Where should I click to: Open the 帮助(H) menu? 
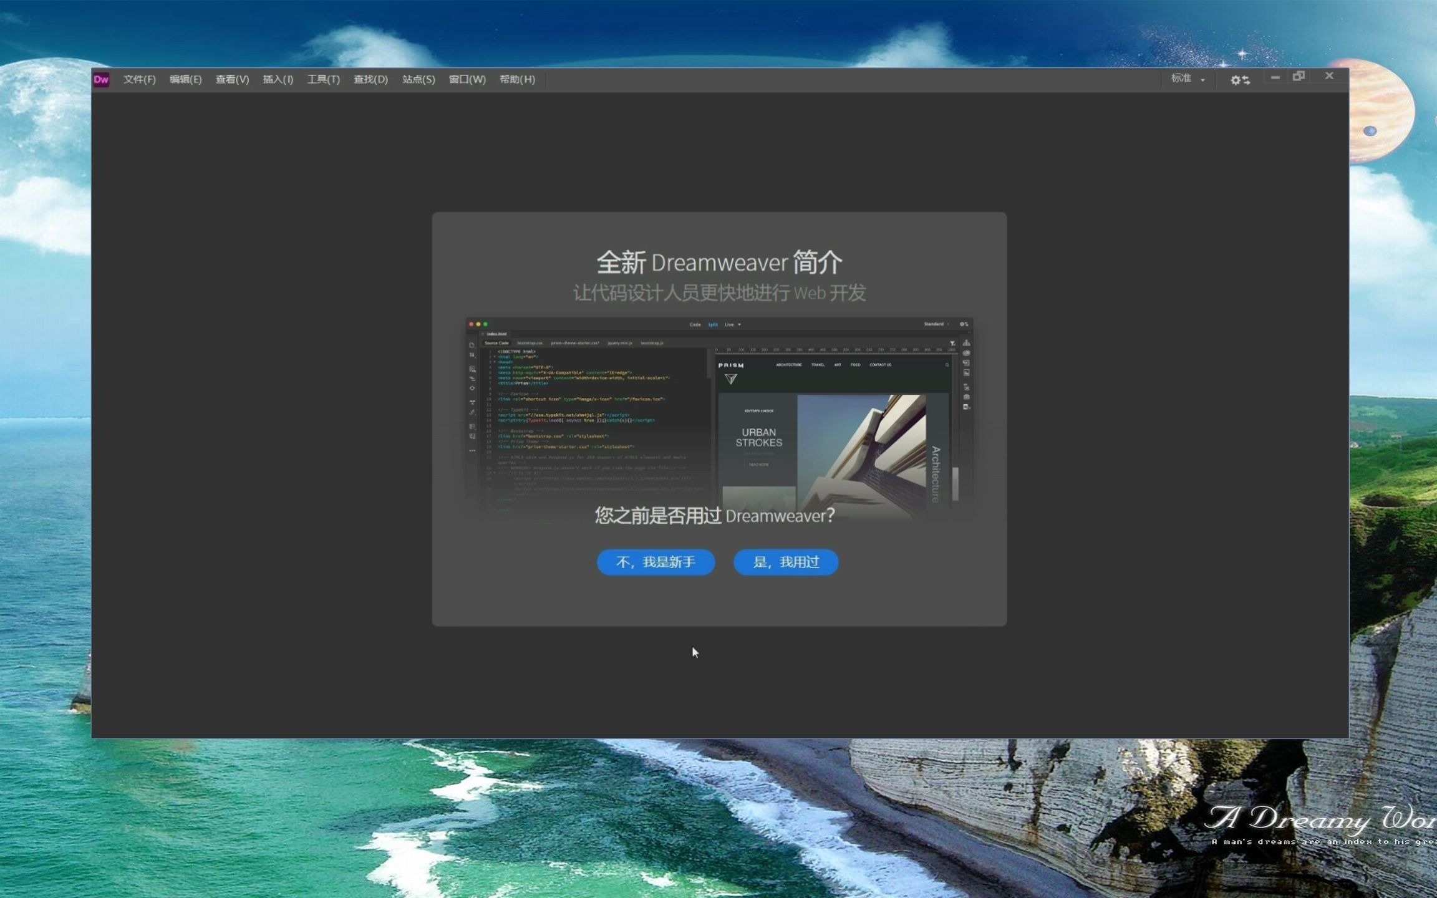pyautogui.click(x=517, y=79)
